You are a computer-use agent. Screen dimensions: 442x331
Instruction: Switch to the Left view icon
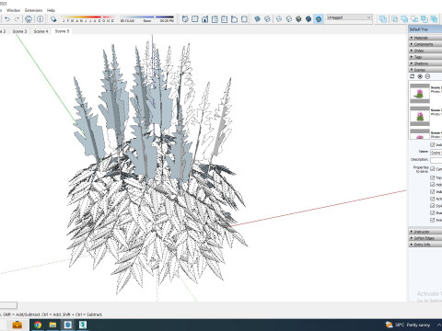[234, 19]
